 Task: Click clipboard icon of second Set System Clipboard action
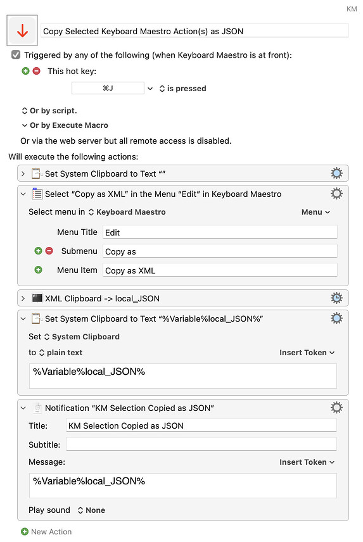coord(37,318)
